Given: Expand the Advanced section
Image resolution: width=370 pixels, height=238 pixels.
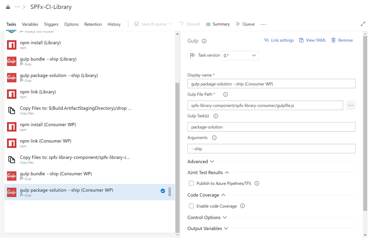Looking at the screenshot, I should pos(201,162).
